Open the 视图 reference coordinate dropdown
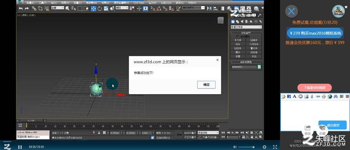The width and height of the screenshot is (350, 150). [122, 8]
